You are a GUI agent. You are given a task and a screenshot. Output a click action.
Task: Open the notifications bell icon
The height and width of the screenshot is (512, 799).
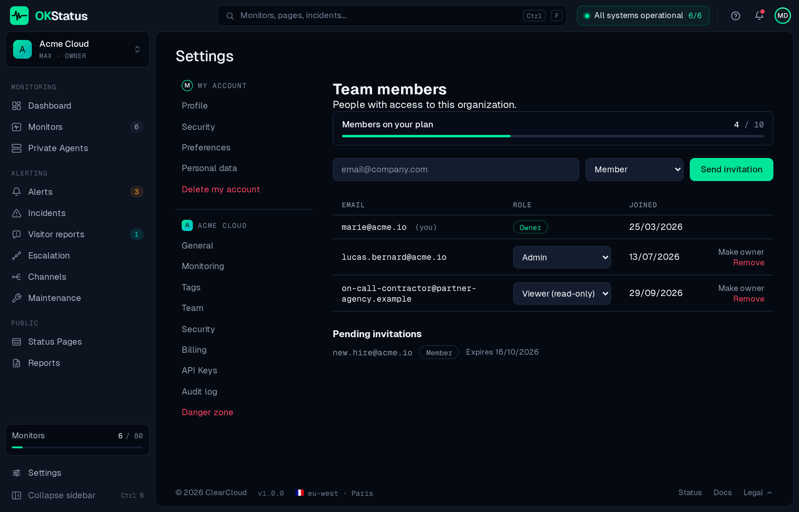coord(759,15)
